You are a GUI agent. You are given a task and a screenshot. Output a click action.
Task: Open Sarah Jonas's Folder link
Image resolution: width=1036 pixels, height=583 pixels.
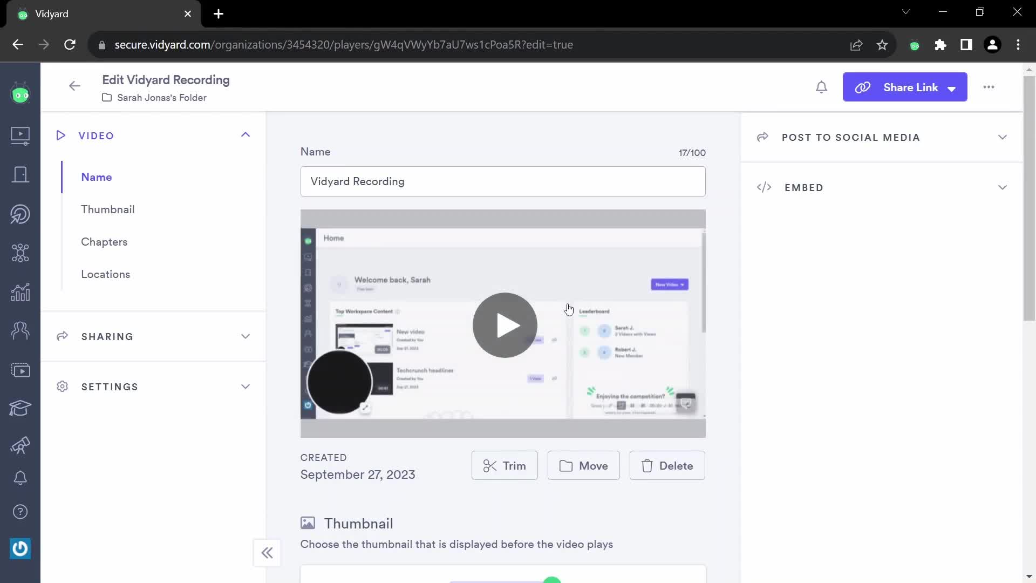(x=161, y=98)
